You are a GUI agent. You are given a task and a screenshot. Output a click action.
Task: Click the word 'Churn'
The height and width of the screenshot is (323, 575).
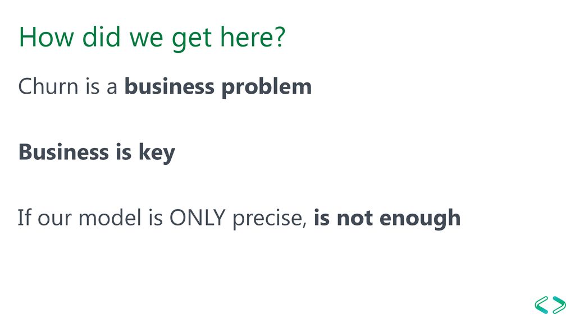[x=48, y=87]
